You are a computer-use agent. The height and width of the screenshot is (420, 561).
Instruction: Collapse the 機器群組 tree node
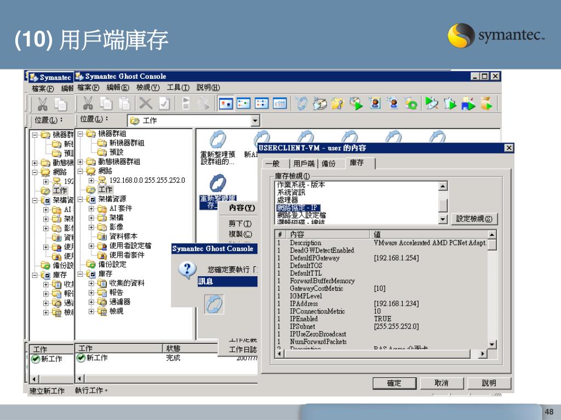(x=80, y=134)
